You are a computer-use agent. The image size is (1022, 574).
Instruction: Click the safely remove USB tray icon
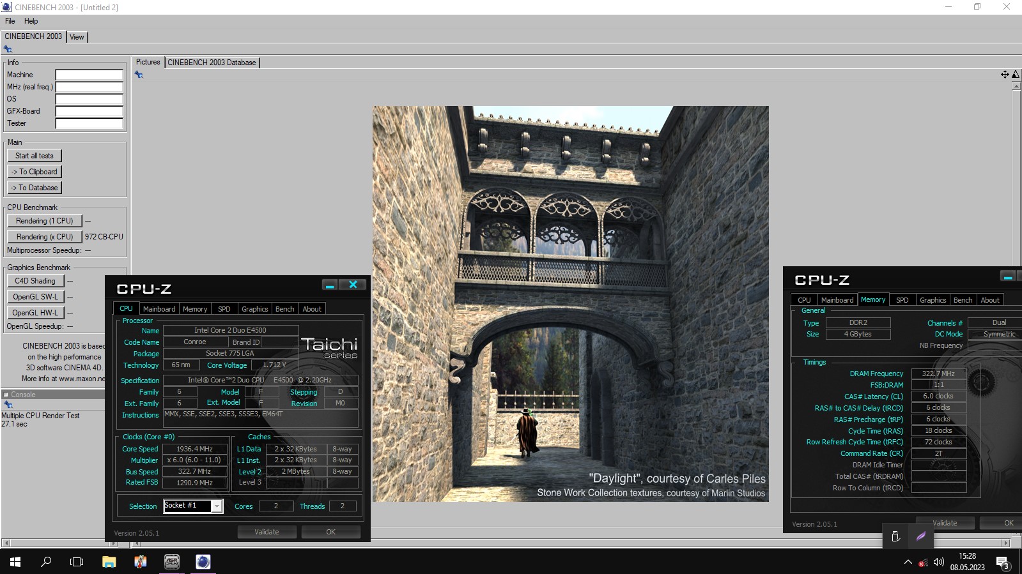(895, 536)
